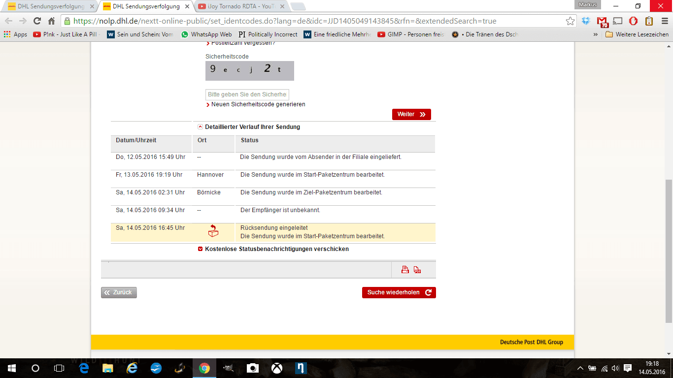This screenshot has width=673, height=378.
Task: Open the WhatsApp Web bookmark
Action: 206,34
